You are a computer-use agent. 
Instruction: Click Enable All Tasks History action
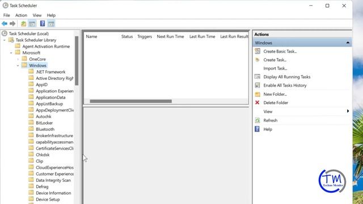[285, 86]
